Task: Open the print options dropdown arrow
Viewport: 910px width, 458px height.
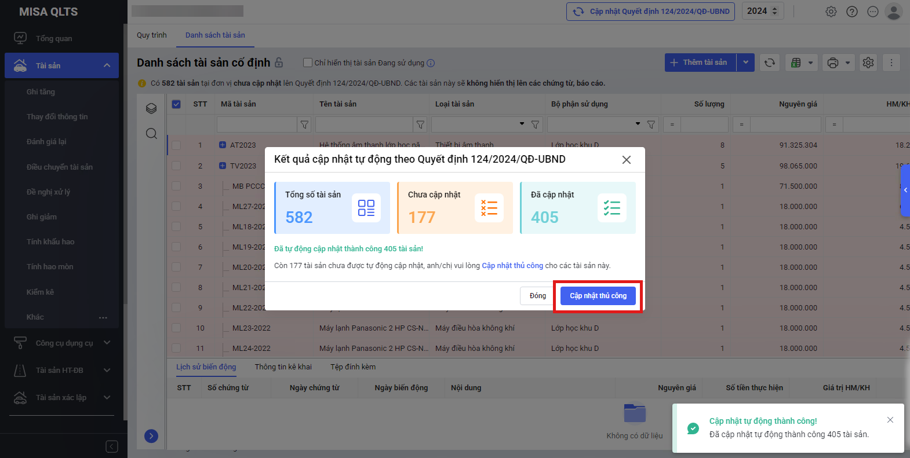Action: click(847, 63)
